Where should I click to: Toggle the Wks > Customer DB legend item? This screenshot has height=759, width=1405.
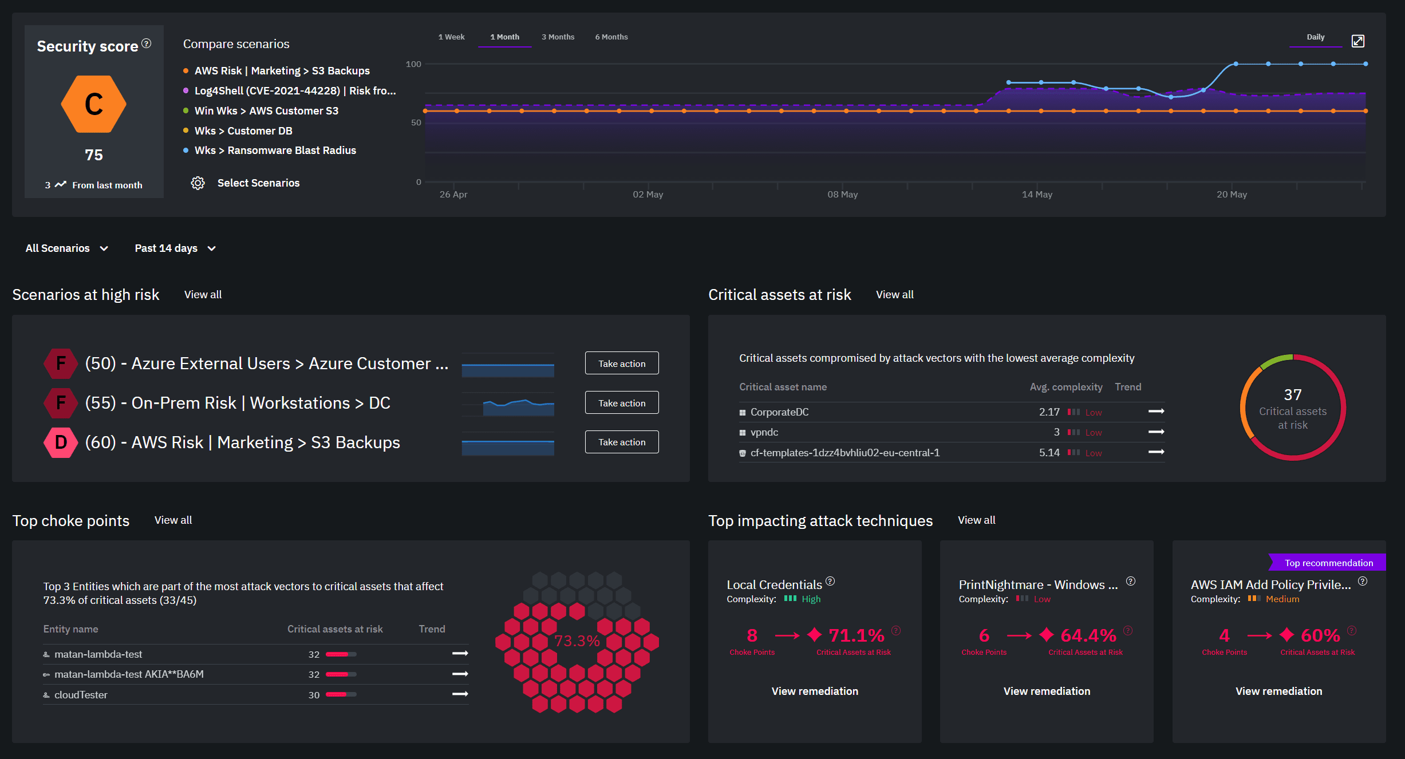click(243, 131)
